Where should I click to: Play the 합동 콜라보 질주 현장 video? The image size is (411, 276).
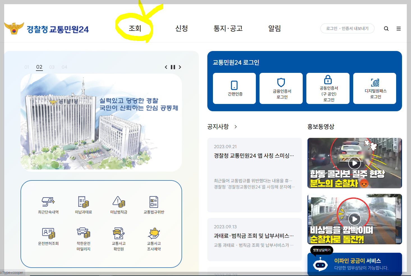[355, 163]
